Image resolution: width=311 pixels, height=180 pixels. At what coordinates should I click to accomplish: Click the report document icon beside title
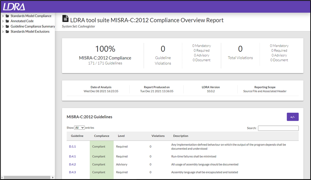pyautogui.click(x=65, y=19)
